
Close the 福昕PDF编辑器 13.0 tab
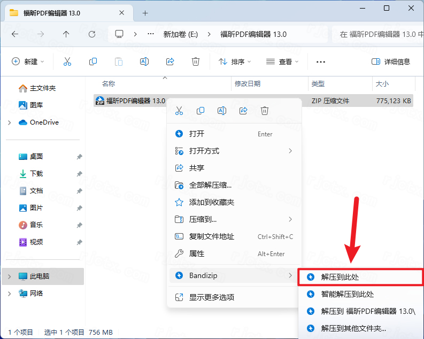point(122,13)
